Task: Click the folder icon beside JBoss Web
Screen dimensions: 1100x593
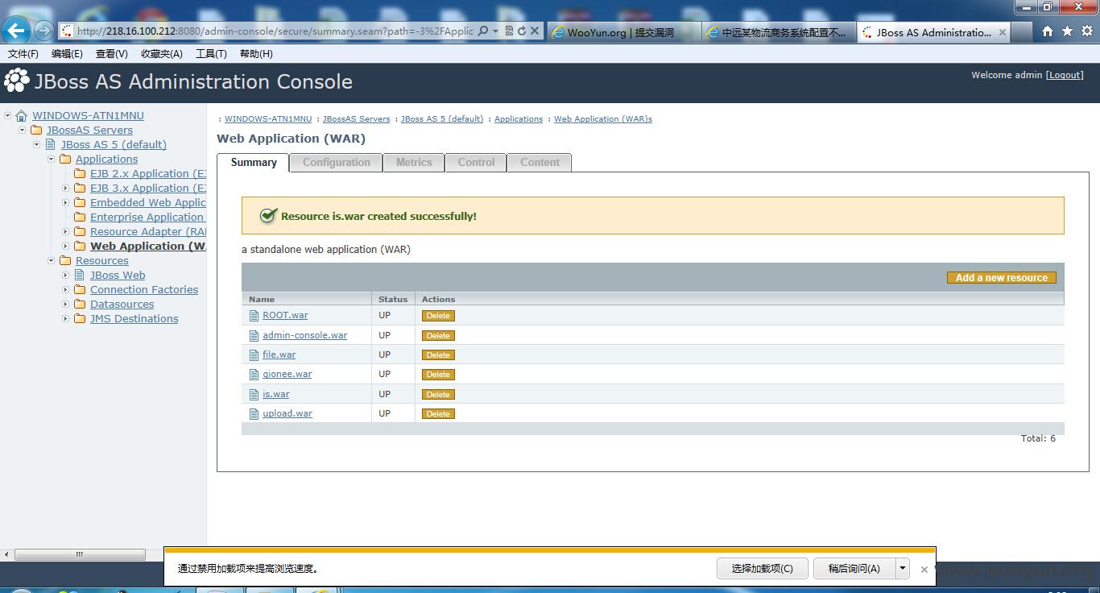Action: pyautogui.click(x=80, y=276)
